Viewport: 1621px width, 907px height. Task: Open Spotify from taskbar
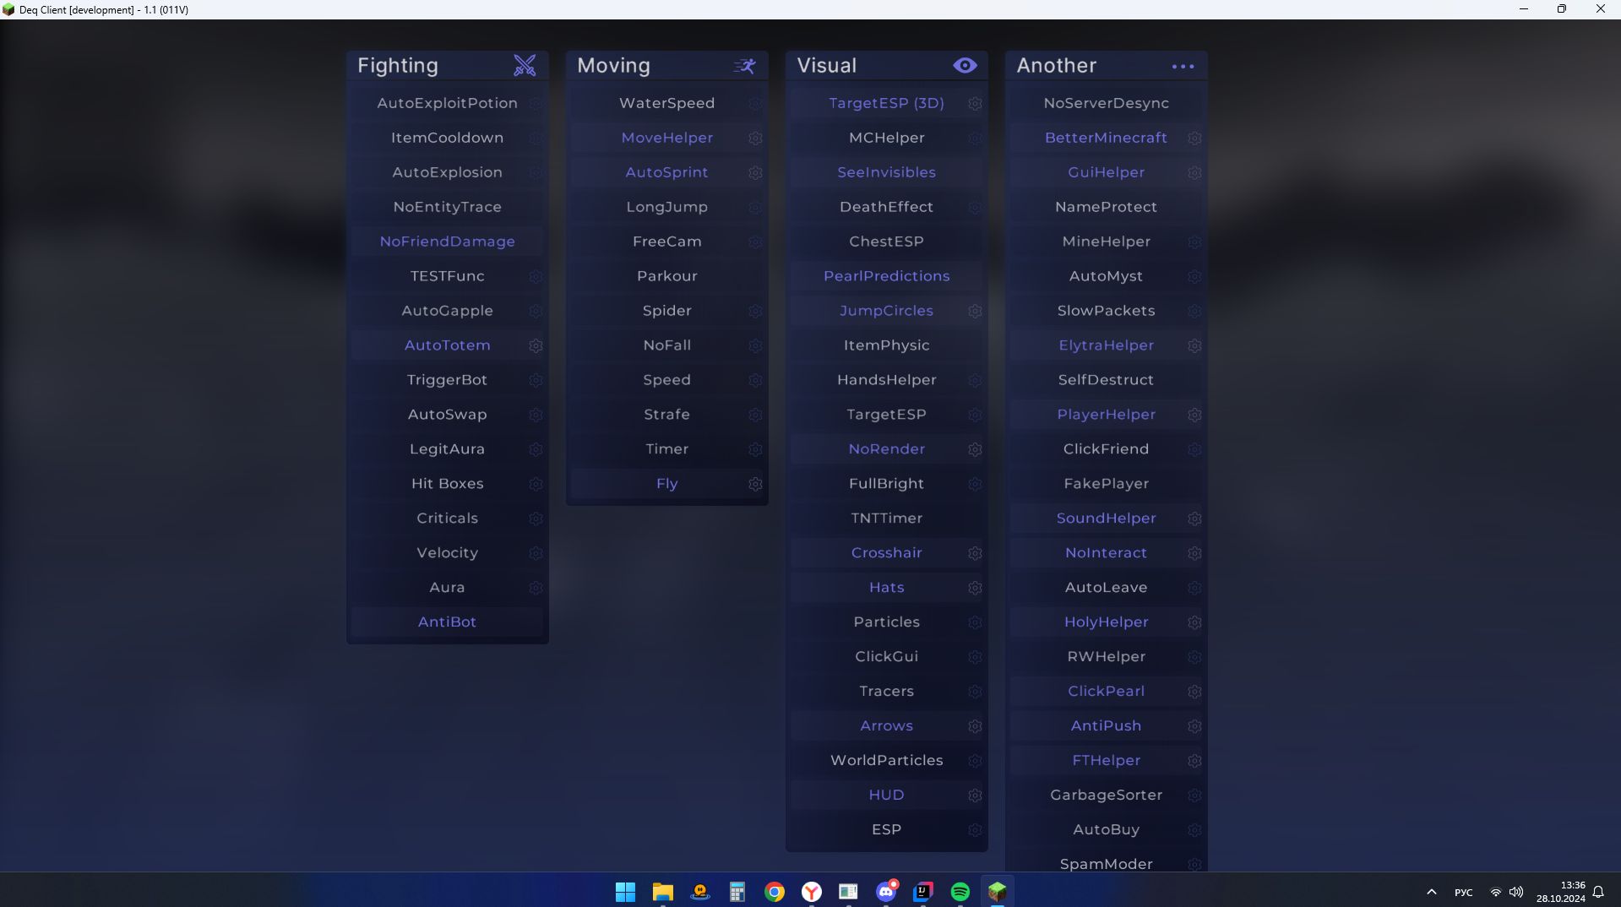click(960, 892)
